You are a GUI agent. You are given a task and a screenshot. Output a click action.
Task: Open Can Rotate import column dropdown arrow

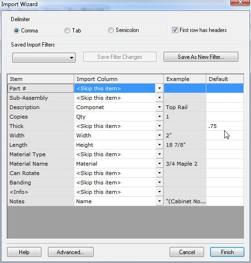tap(159, 173)
